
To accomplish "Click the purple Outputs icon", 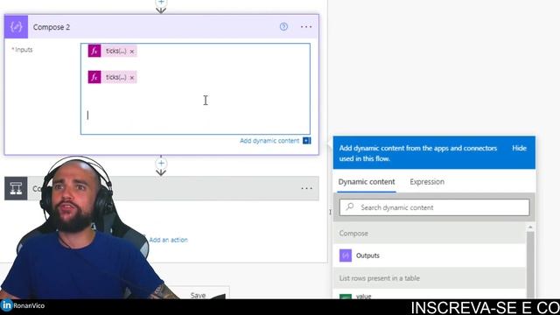I will tap(346, 255).
